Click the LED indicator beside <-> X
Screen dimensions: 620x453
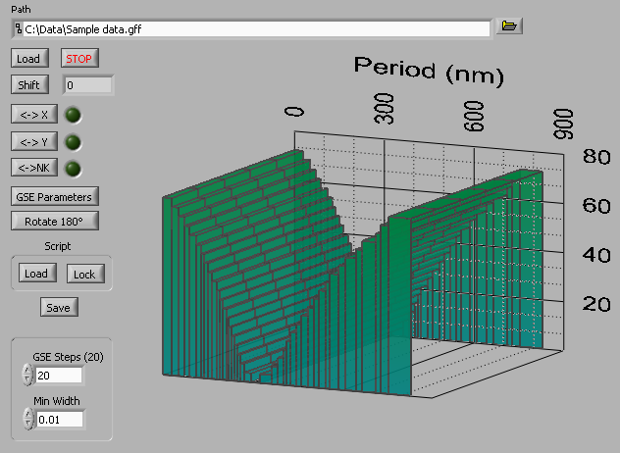click(x=72, y=115)
